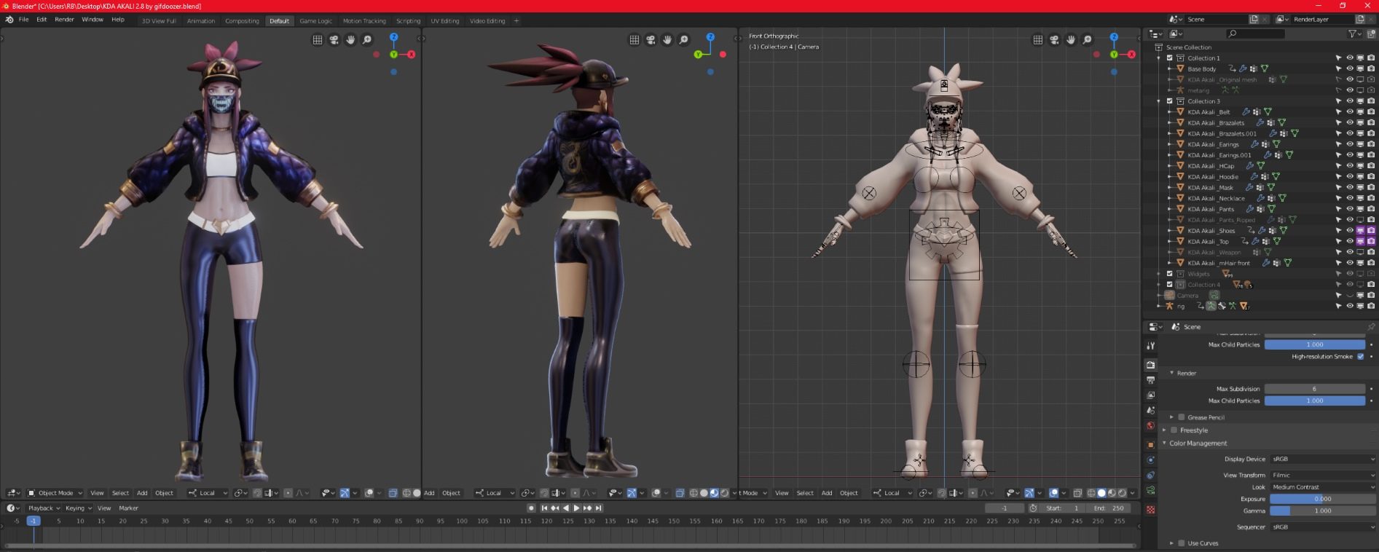The image size is (1379, 552).
Task: Switch to the Scripting workspace tab
Action: [x=408, y=21]
